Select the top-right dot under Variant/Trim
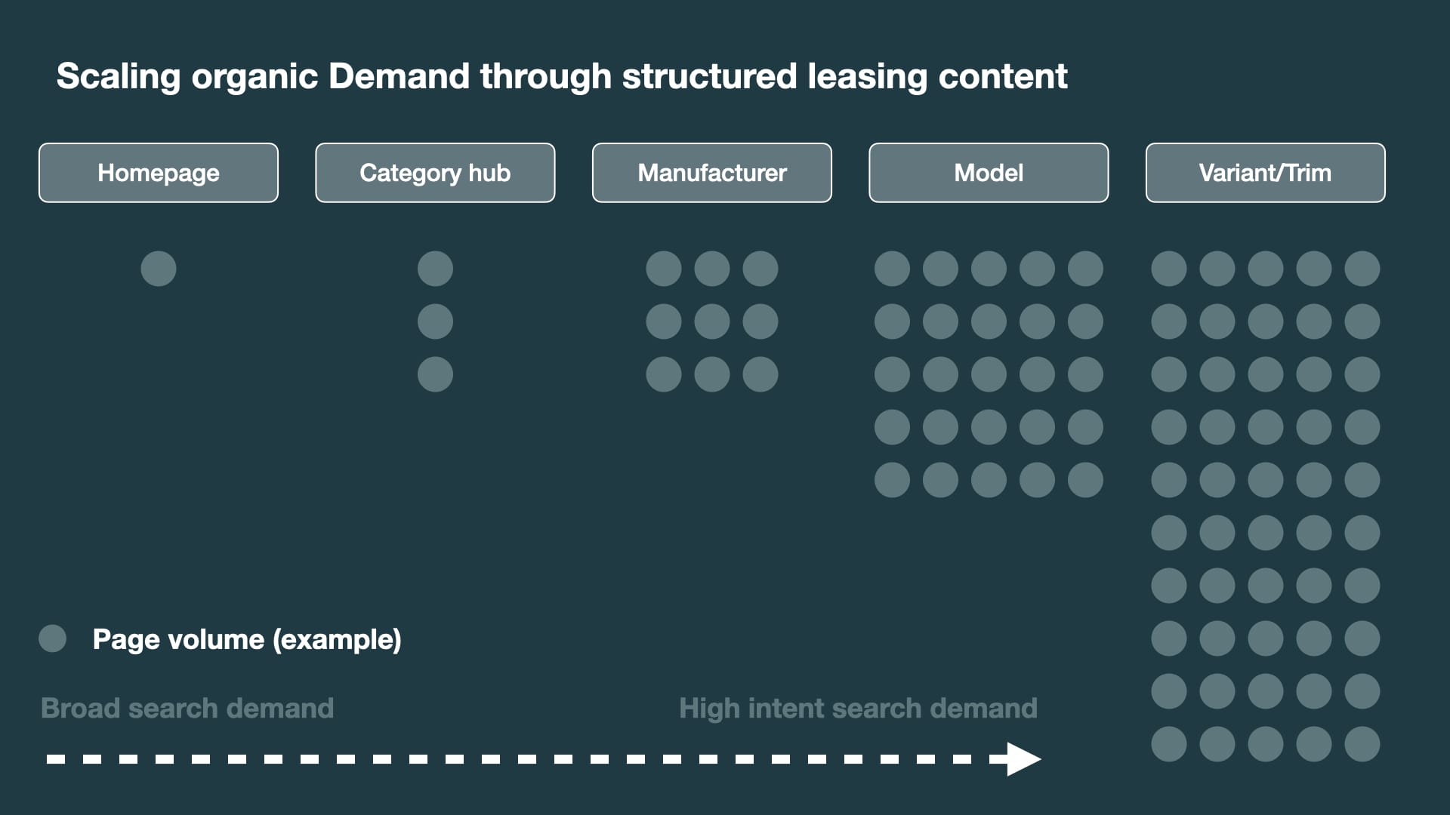 pos(1362,269)
